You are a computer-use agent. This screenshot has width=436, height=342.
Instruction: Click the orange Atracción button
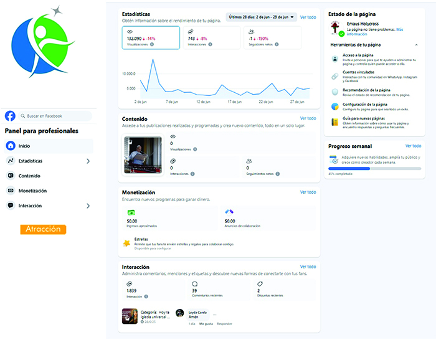43,229
